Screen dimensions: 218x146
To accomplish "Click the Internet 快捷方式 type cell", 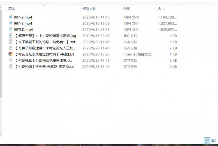I will click(137, 54).
